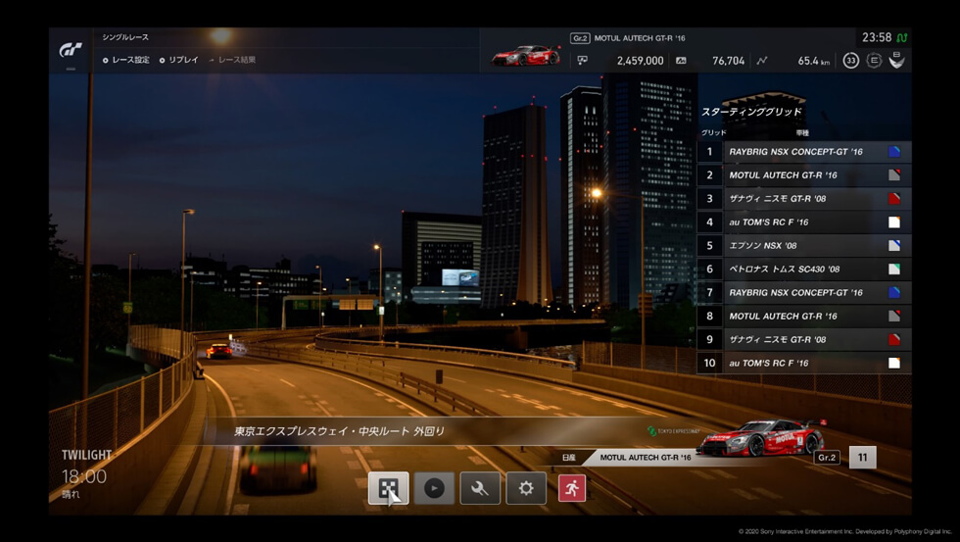Click the スターティンググリッド heading
The width and height of the screenshot is (960, 542).
[751, 112]
